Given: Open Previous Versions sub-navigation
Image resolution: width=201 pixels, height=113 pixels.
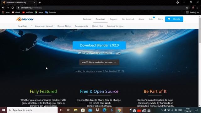Looking at the screenshot, I should pos(115,26).
